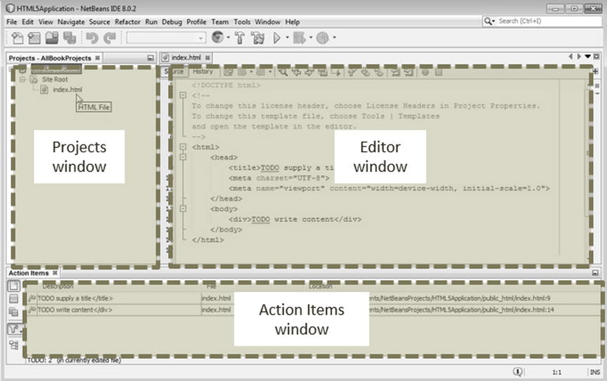Click the Build Project hammer icon

(x=240, y=37)
